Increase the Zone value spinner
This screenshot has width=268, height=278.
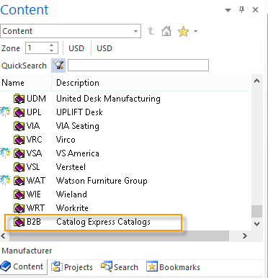pos(51,45)
